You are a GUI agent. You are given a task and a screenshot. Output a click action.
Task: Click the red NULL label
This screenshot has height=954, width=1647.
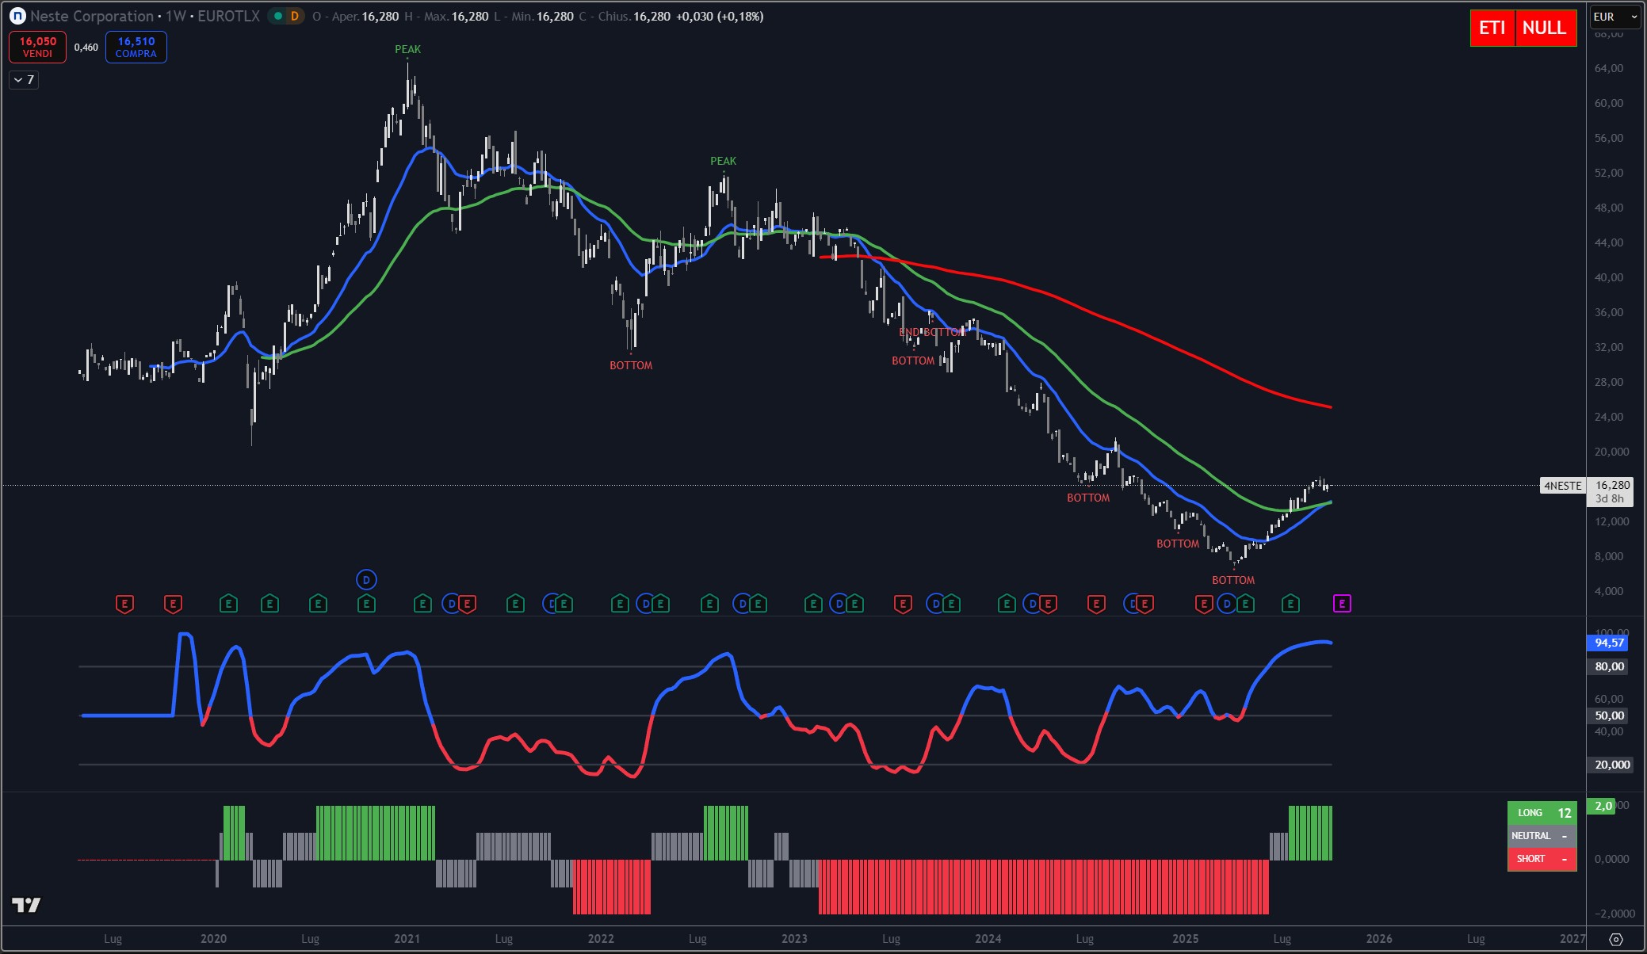click(x=1544, y=28)
